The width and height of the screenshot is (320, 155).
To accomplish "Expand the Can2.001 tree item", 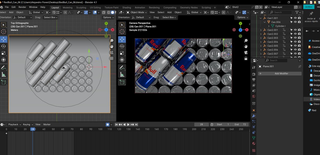I will pos(261,30).
